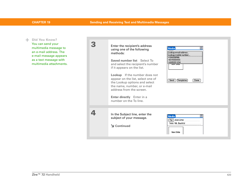Click the 'Sending and Receiving Text and Multimedia Messages' title
Screen dimensions: 242x187
click(129, 22)
